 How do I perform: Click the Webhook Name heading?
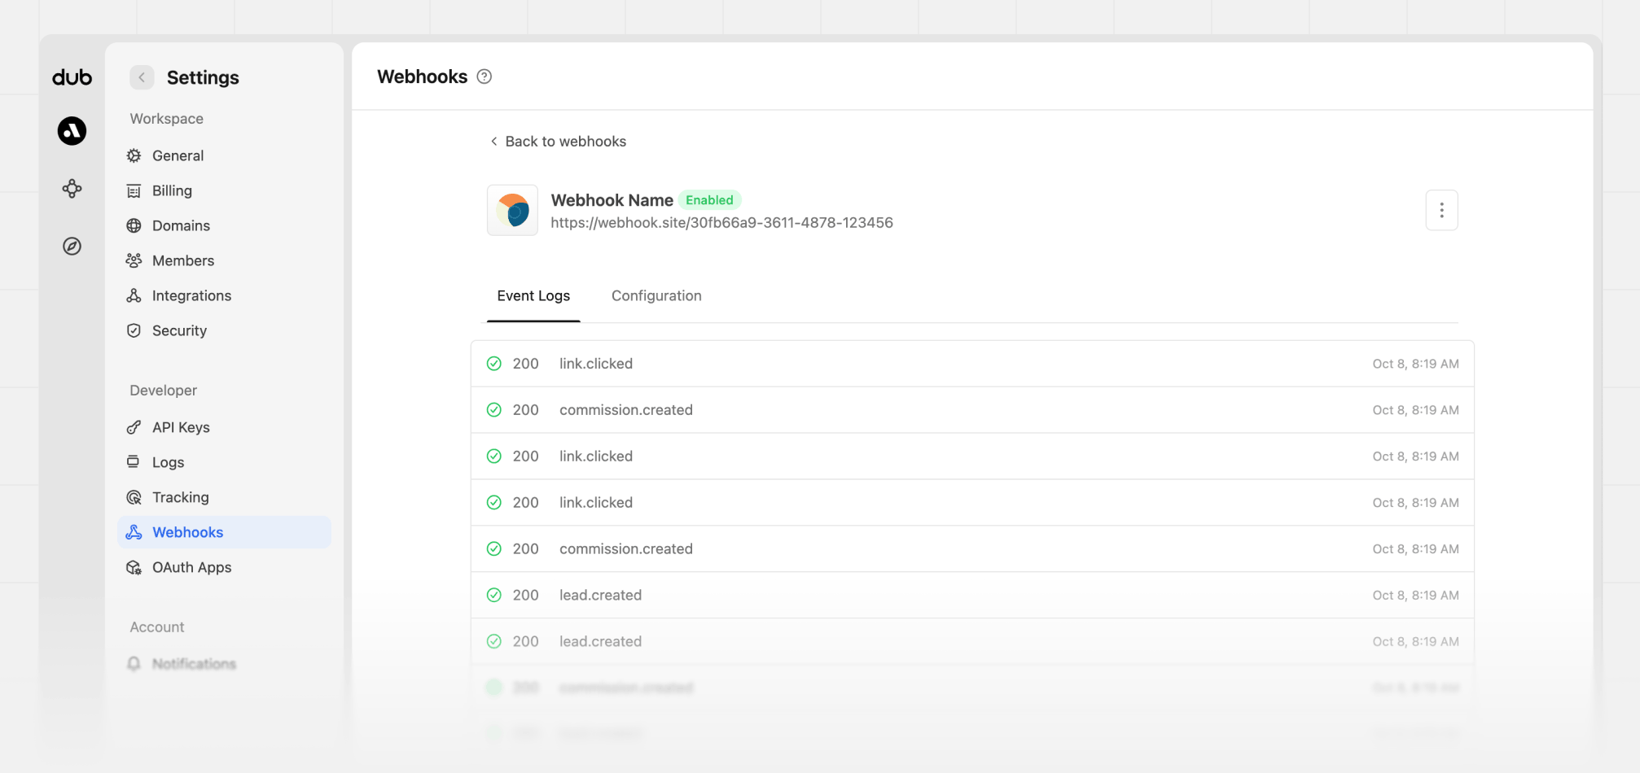click(x=612, y=200)
